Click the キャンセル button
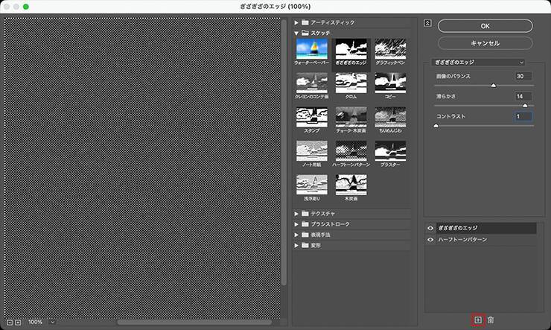This screenshot has width=551, height=330. click(x=485, y=43)
